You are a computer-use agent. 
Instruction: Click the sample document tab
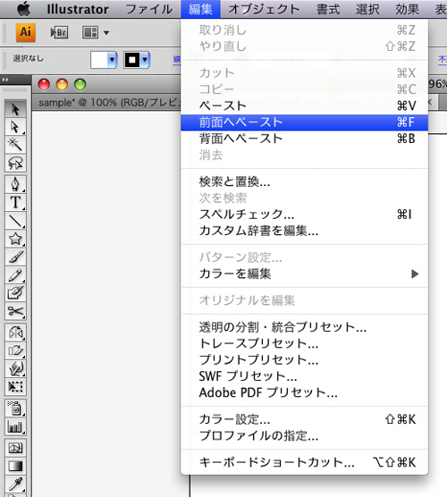pyautogui.click(x=107, y=103)
